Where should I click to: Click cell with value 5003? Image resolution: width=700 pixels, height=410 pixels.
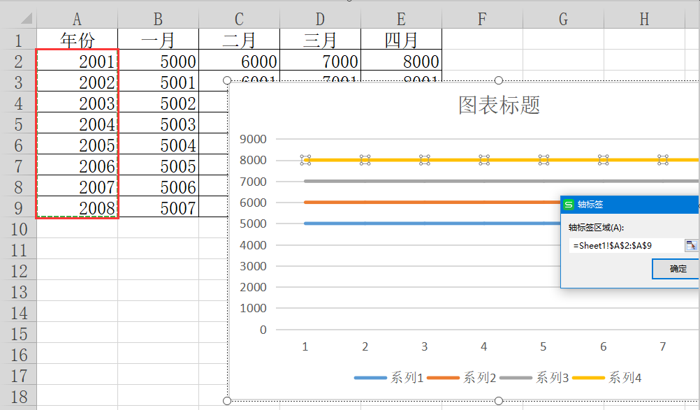(x=158, y=124)
